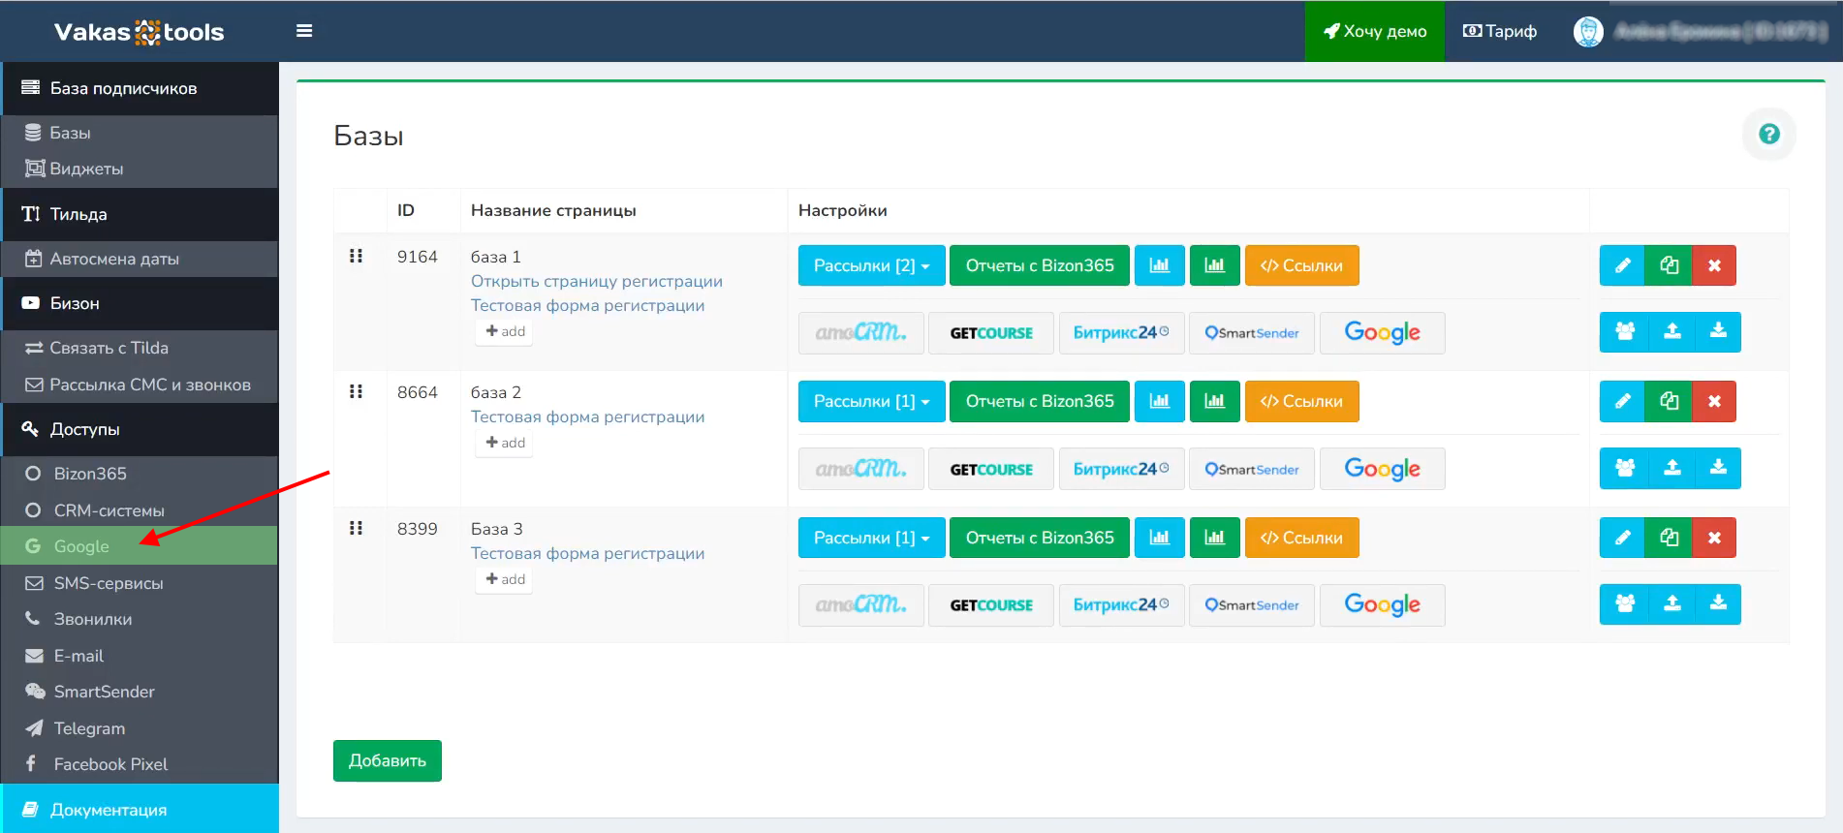This screenshot has width=1843, height=833.
Task: Select Виджеты in the sidebar
Action: pos(86,169)
